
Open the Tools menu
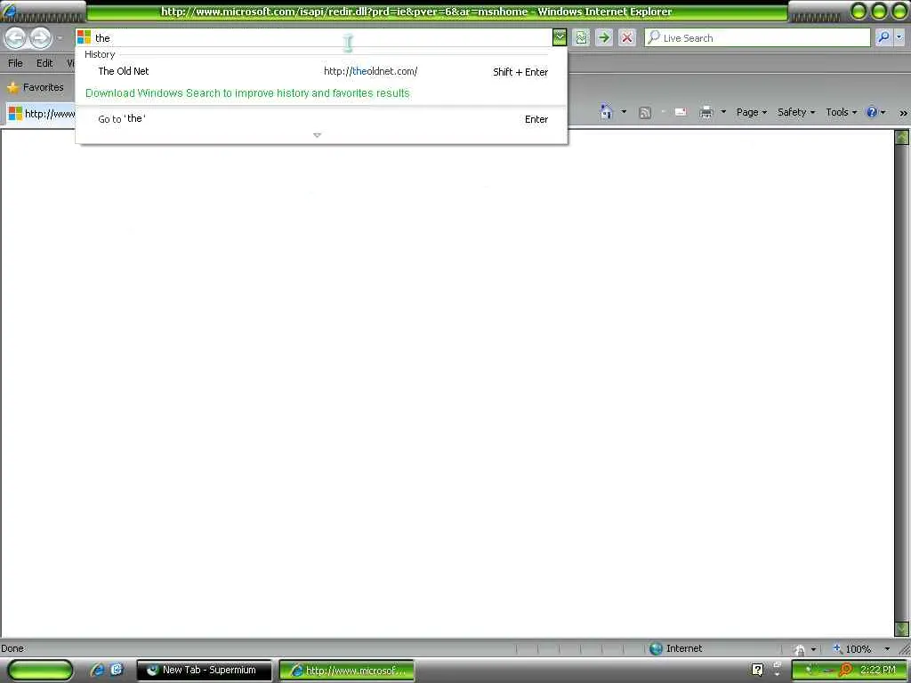[842, 112]
